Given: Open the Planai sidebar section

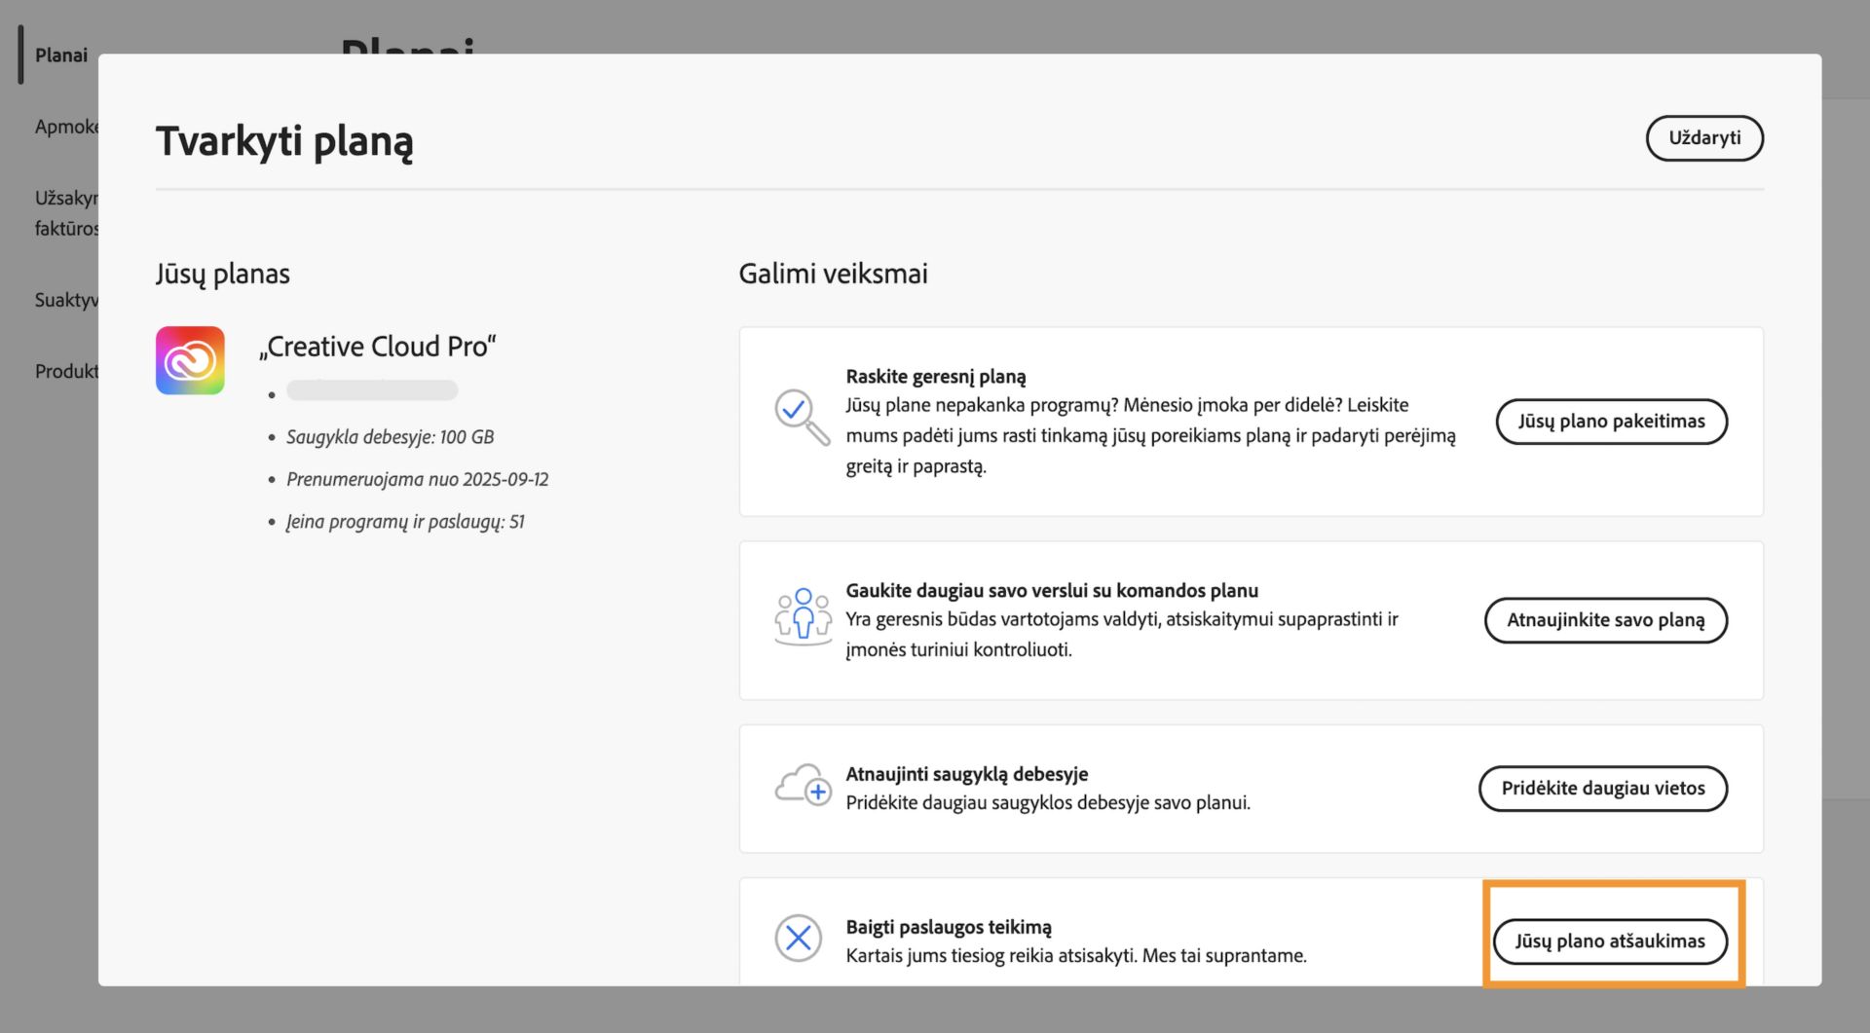Looking at the screenshot, I should click(59, 55).
